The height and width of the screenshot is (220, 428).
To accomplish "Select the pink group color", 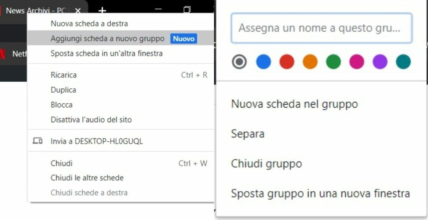I will (x=357, y=62).
